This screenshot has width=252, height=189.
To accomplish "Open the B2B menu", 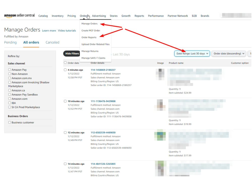I will tap(194, 16).
